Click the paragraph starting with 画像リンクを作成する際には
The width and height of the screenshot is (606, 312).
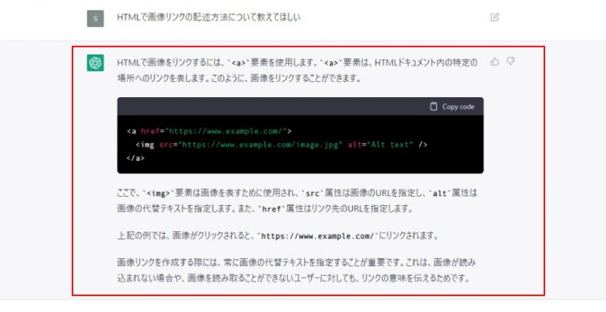[297, 270]
